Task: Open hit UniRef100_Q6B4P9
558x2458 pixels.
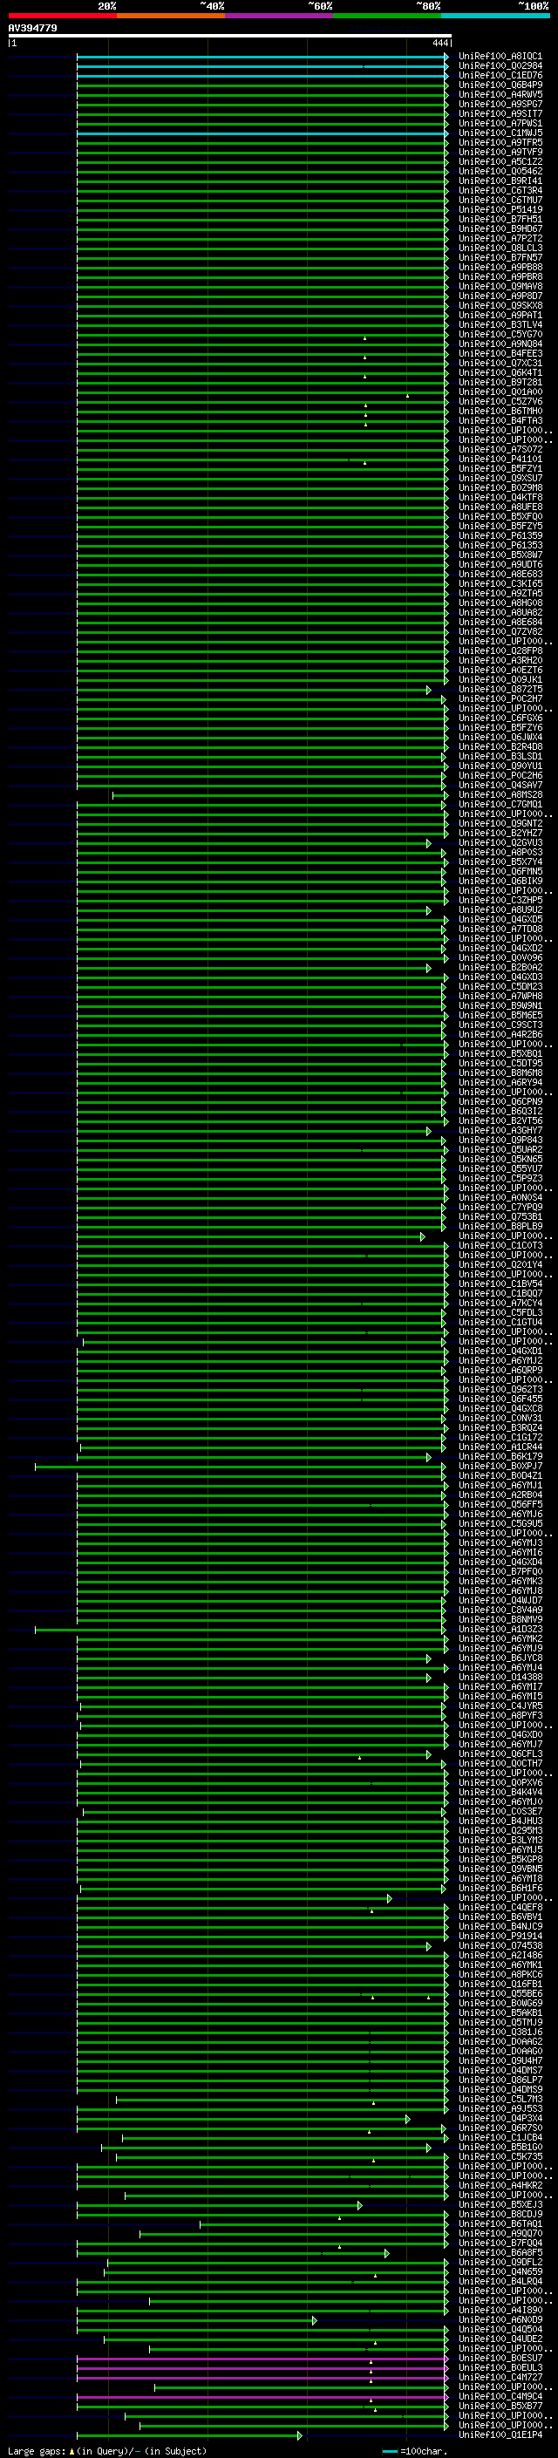Action: pyautogui.click(x=500, y=85)
